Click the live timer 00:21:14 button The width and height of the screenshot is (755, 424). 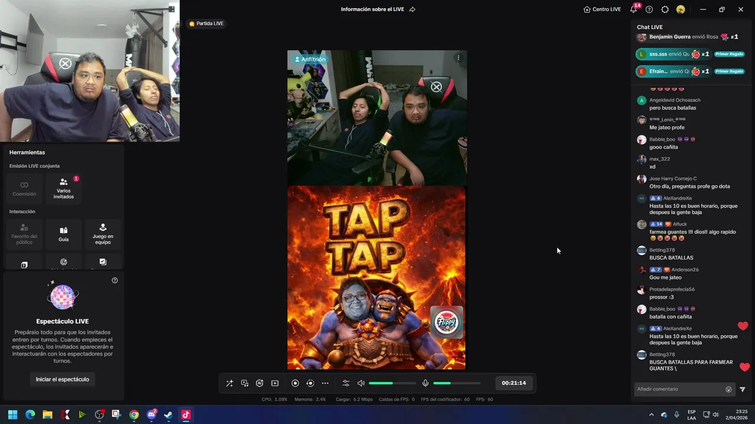[514, 383]
